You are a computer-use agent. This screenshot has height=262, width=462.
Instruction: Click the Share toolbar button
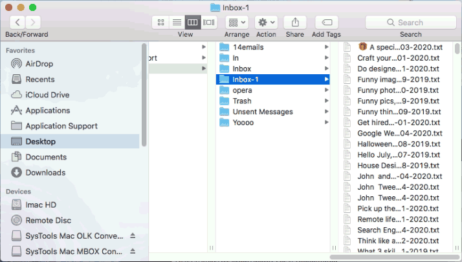295,23
